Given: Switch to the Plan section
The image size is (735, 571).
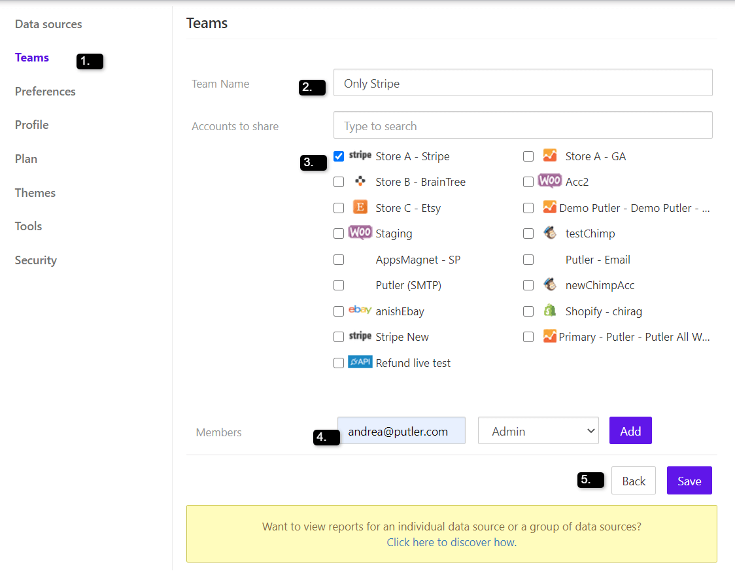Looking at the screenshot, I should pyautogui.click(x=26, y=159).
